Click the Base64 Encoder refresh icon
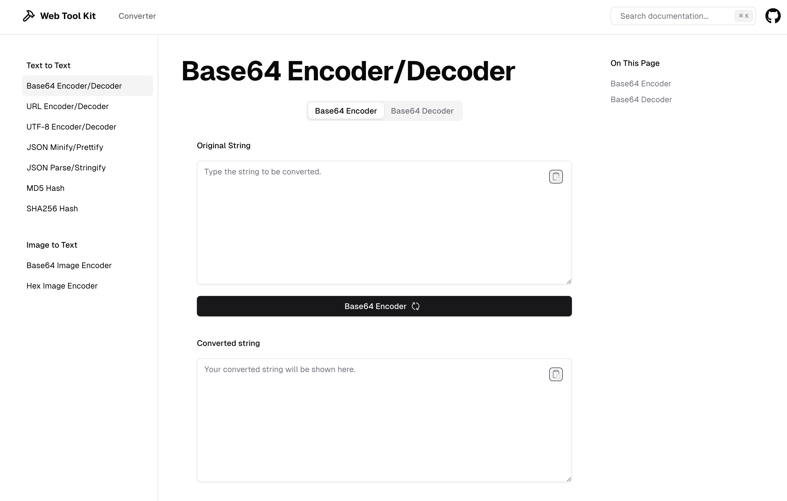Screen dimensions: 787x501 click(x=415, y=306)
